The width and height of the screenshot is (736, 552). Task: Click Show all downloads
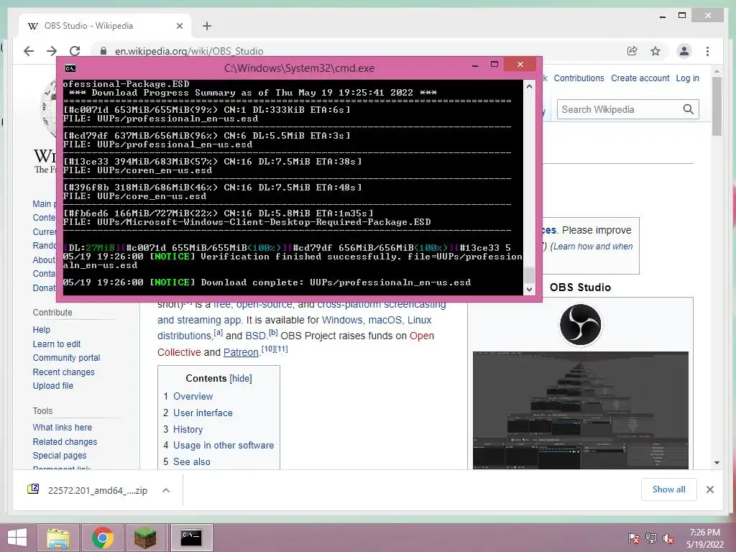669,489
